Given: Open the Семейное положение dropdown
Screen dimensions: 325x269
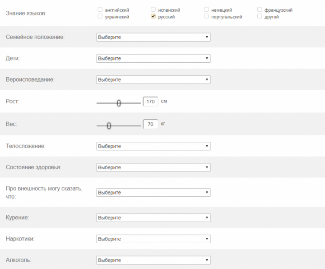Looking at the screenshot, I should point(153,37).
